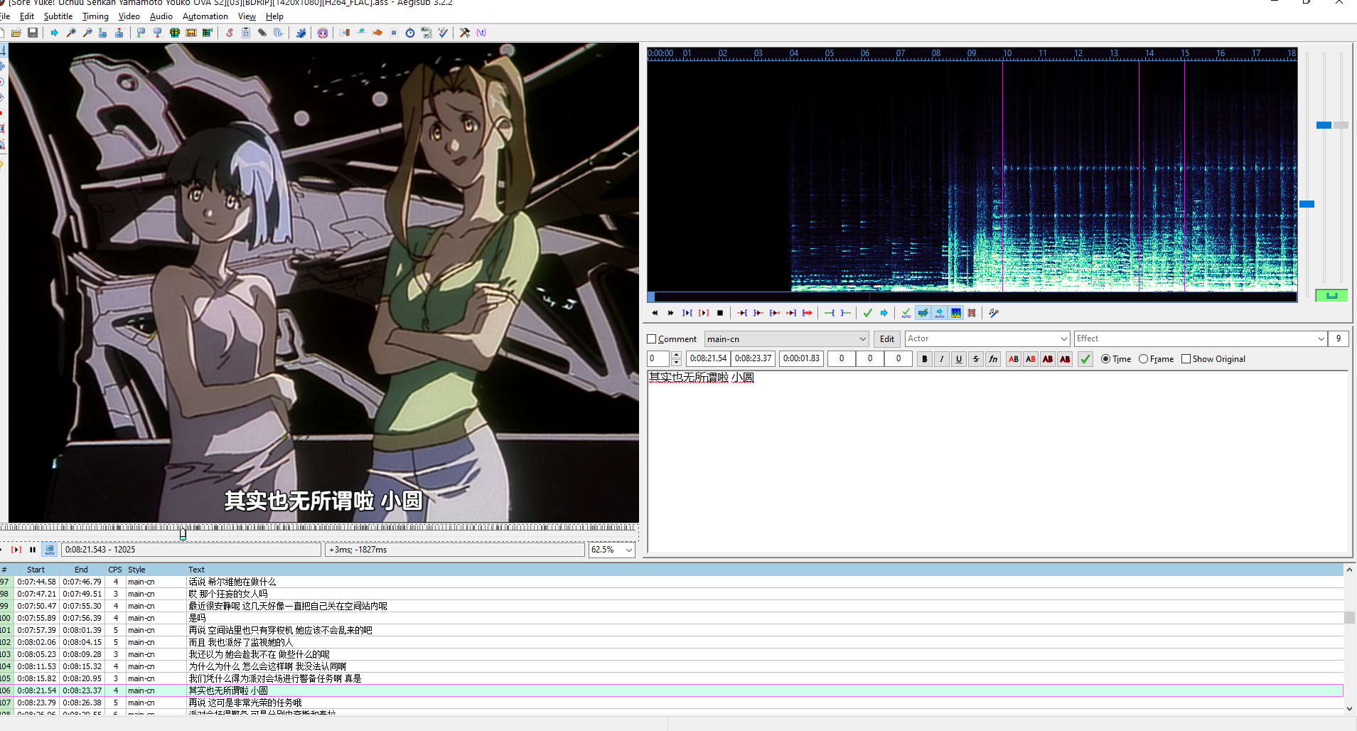
Task: Set primary color with first AB button
Action: coord(1014,359)
